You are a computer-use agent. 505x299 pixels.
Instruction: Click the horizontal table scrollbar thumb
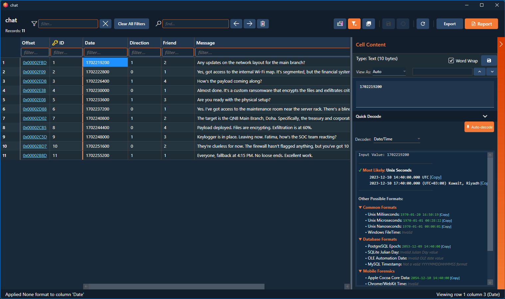[176, 286]
